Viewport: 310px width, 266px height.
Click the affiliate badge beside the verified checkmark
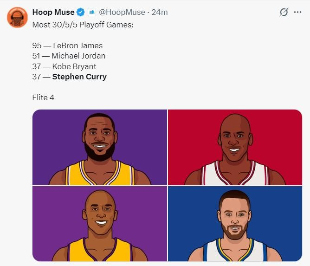coord(92,12)
